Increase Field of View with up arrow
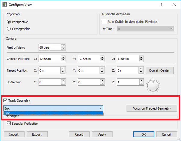The image size is (181, 141). coord(63,46)
